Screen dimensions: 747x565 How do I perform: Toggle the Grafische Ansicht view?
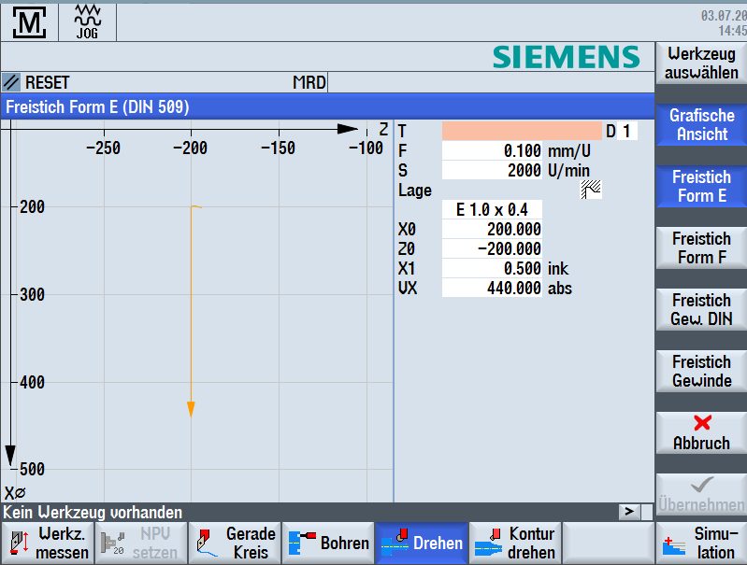point(701,125)
